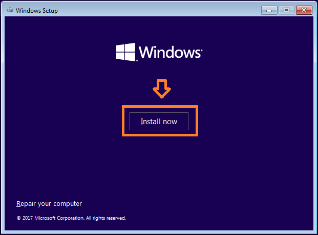Click the Install now button
The width and height of the screenshot is (318, 235).
pyautogui.click(x=159, y=121)
